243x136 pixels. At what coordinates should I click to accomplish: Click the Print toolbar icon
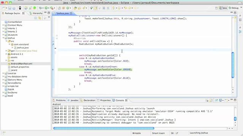14,8
